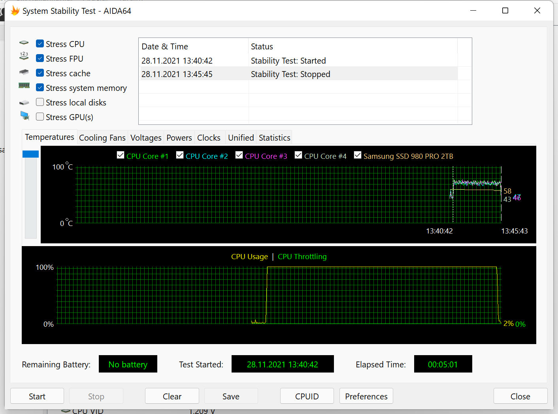Enable the Stress GPU(s) checkbox
Screen dimensions: 558x414
(x=40, y=117)
